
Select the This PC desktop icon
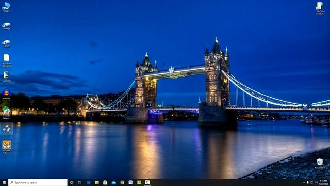coord(6,7)
